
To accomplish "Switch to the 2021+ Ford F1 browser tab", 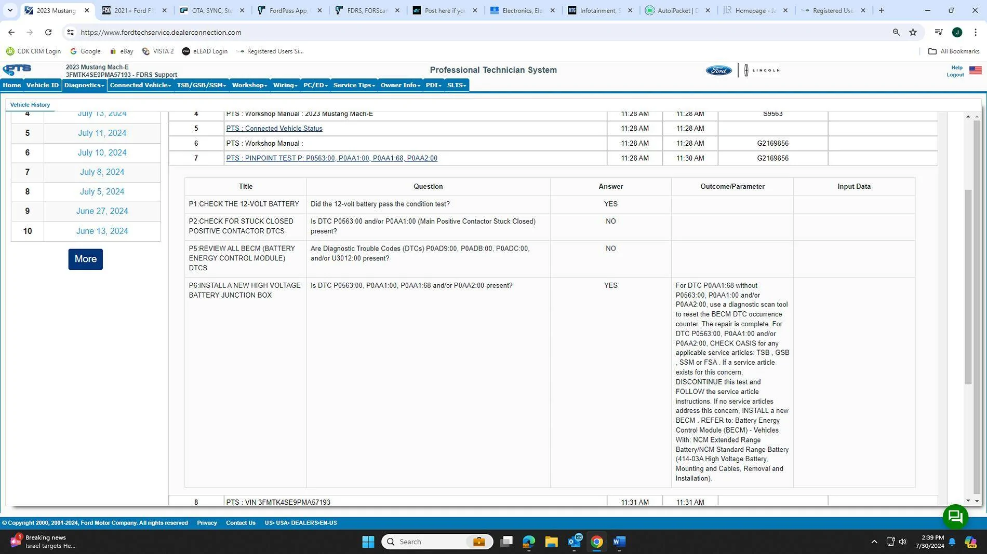I will 135,10.
